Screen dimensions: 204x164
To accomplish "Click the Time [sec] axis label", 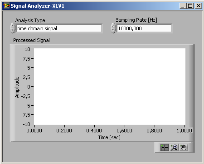I will 109,137.
